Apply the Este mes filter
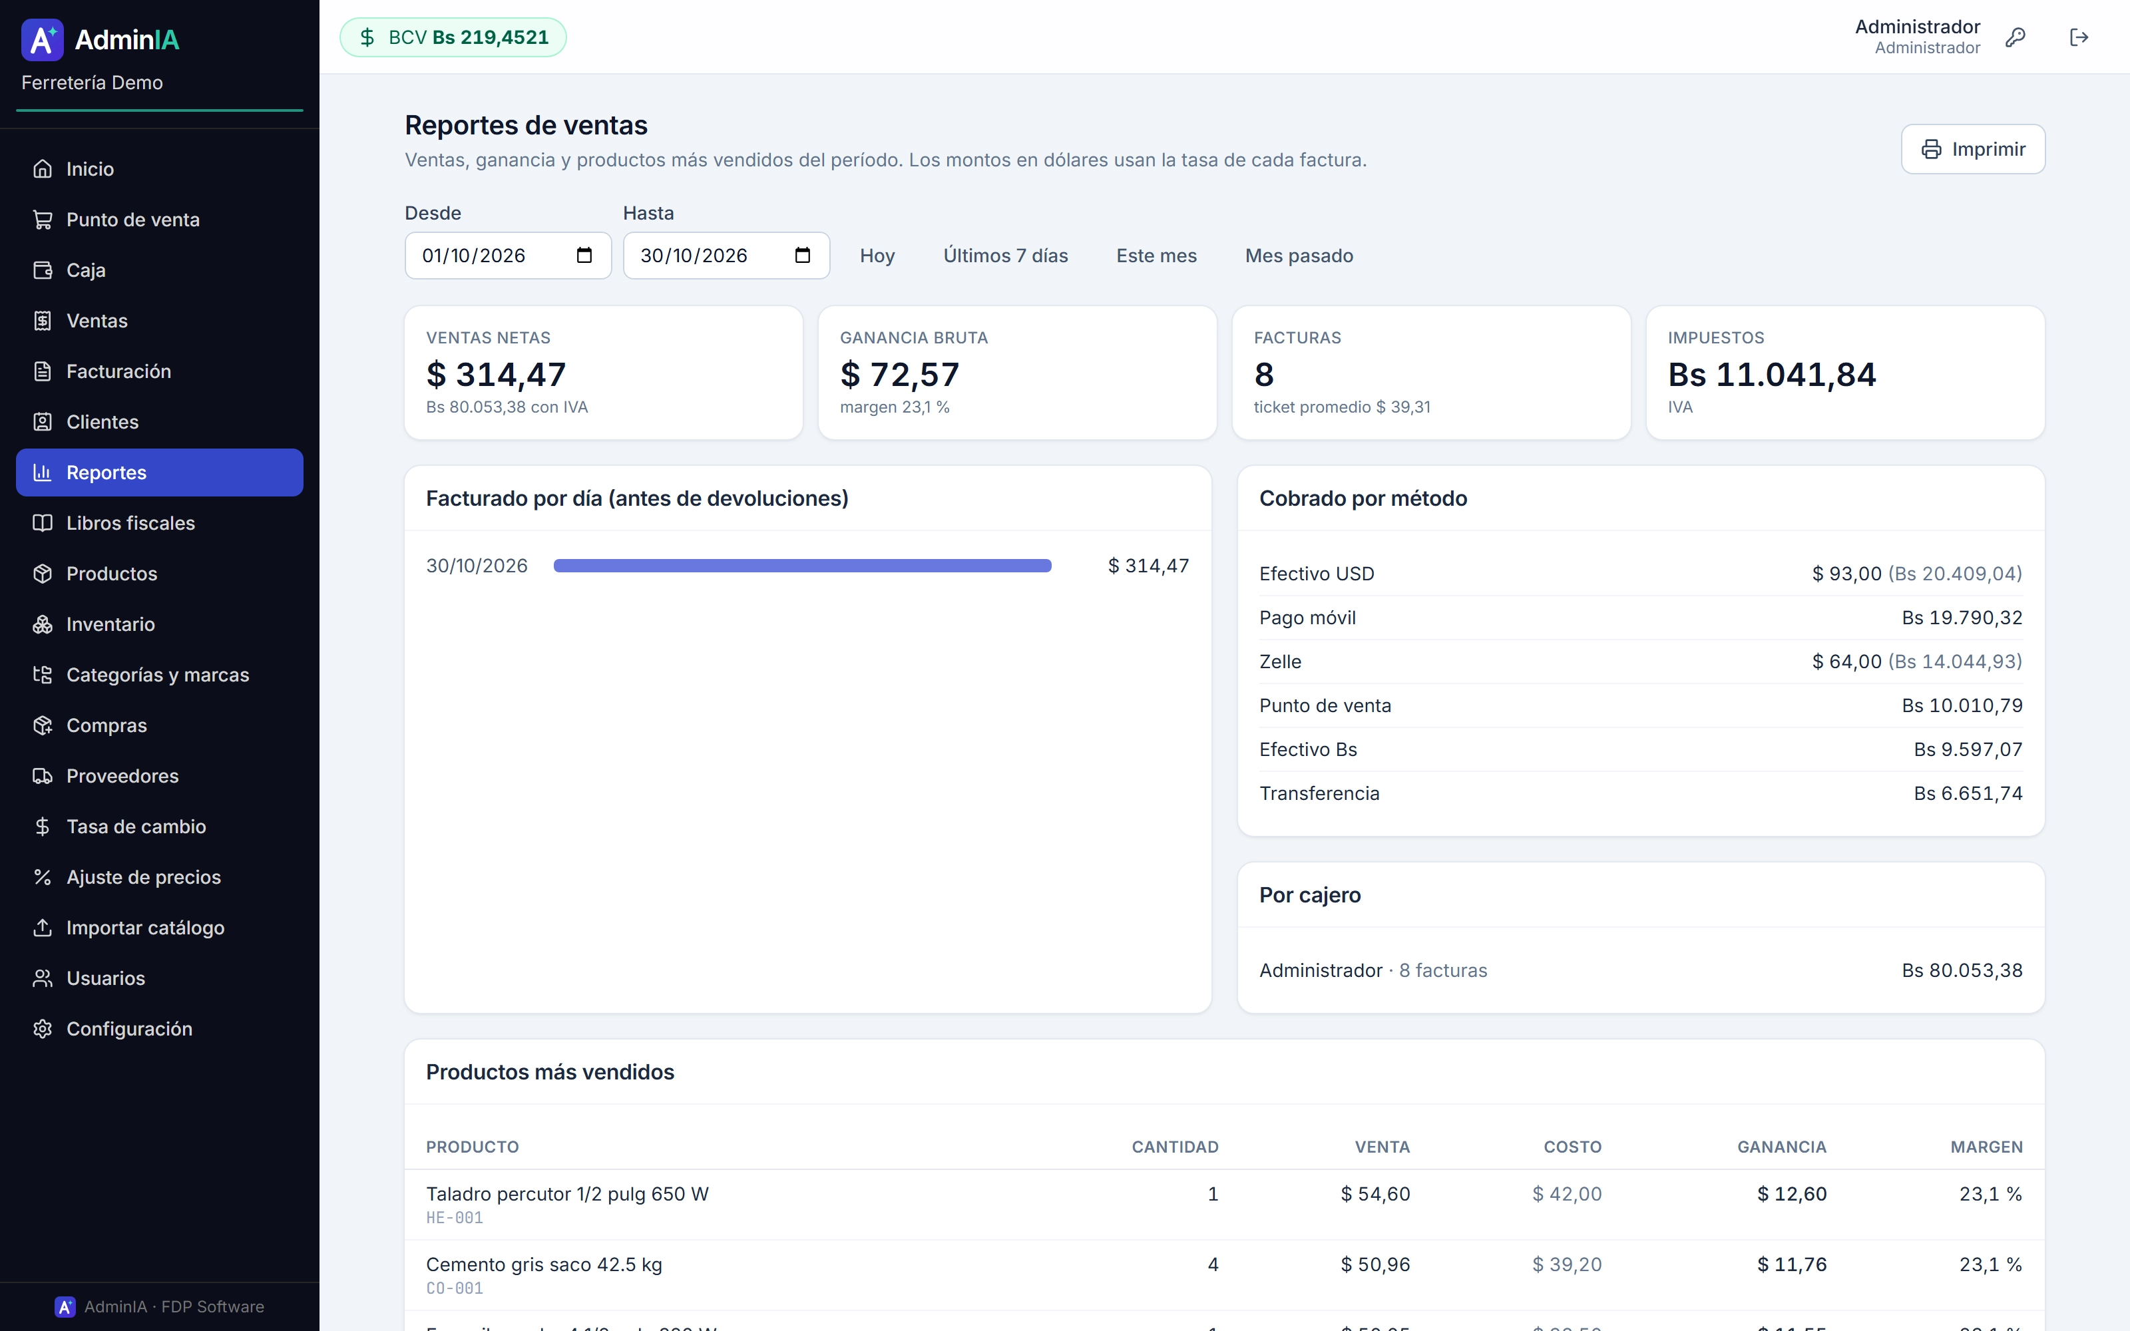 click(1157, 256)
